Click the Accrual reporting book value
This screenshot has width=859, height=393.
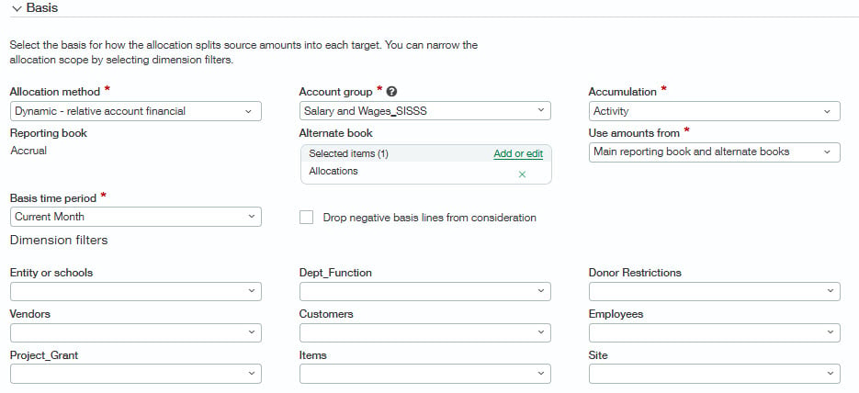tap(28, 151)
